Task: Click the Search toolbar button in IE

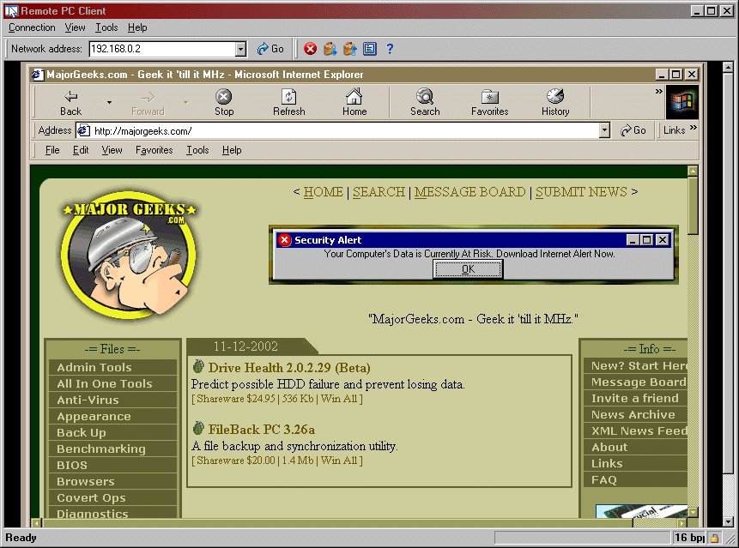Action: tap(425, 102)
